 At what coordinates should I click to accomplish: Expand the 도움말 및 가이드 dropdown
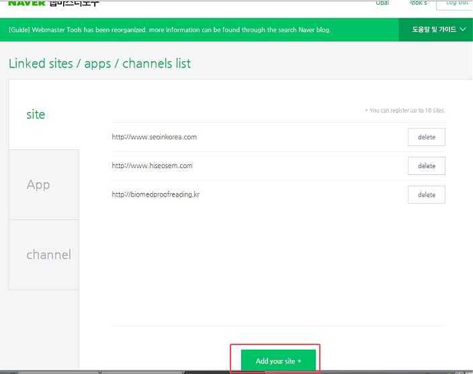pos(435,30)
